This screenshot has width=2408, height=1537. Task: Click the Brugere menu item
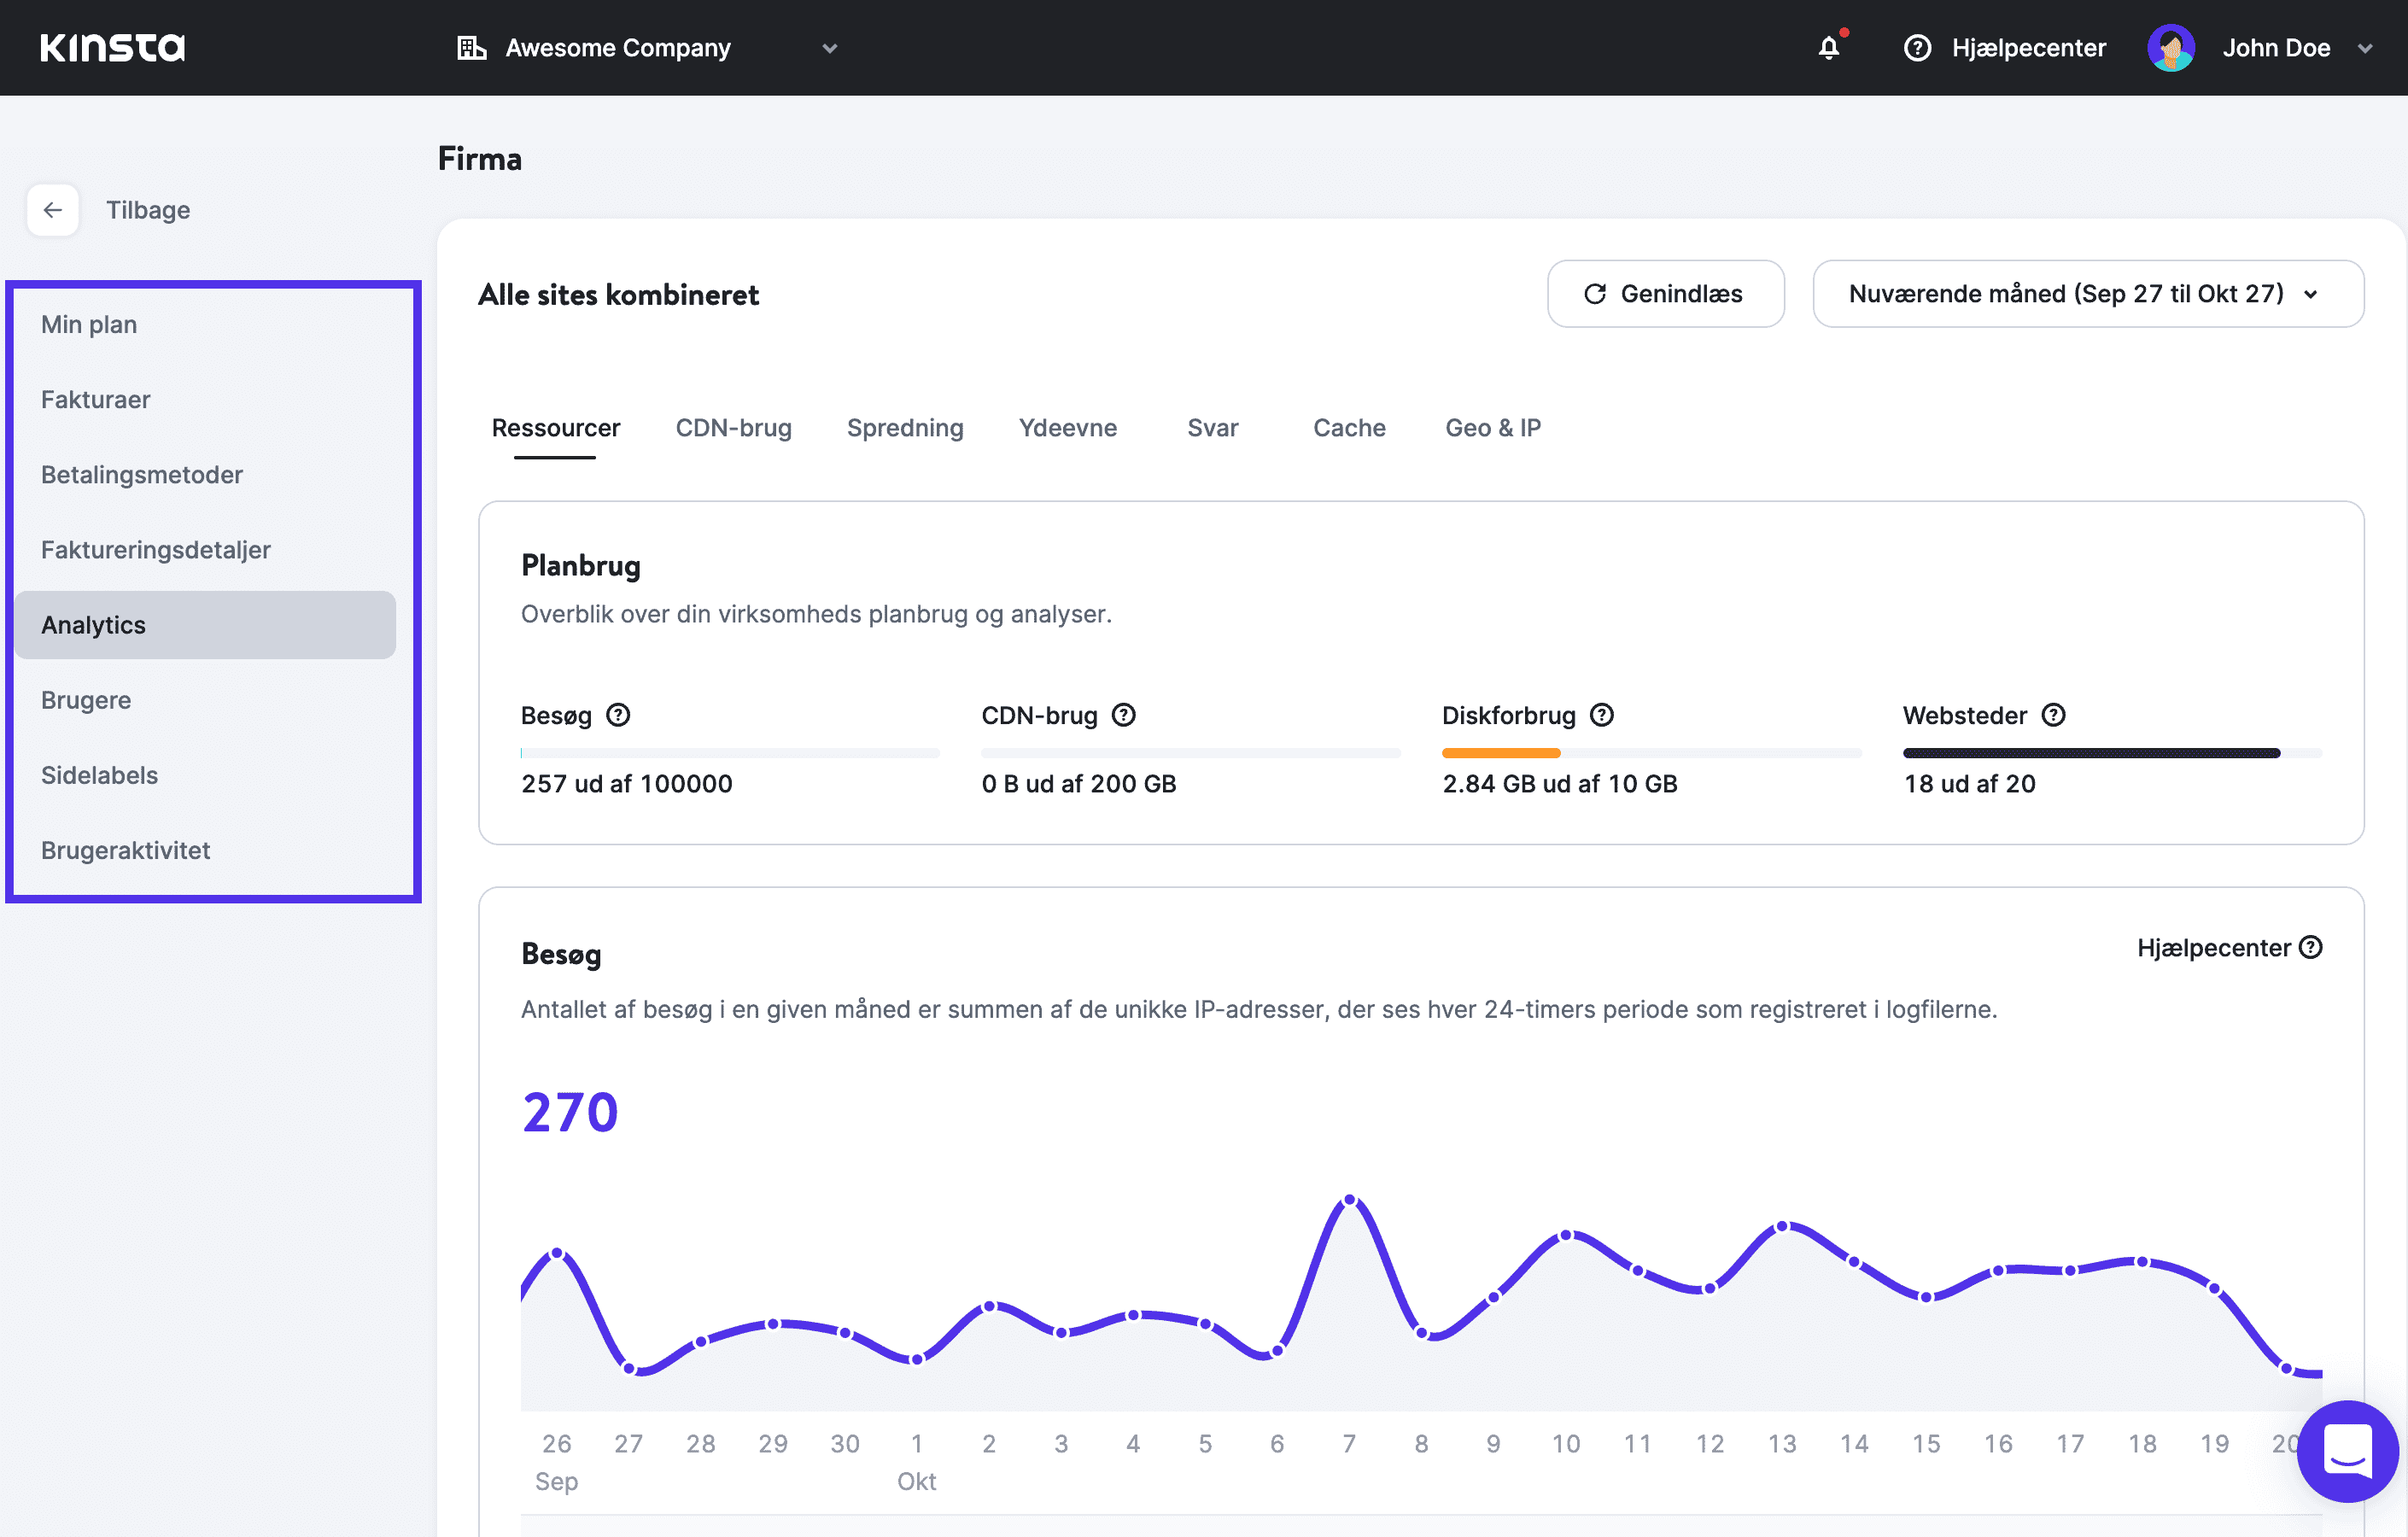(88, 698)
